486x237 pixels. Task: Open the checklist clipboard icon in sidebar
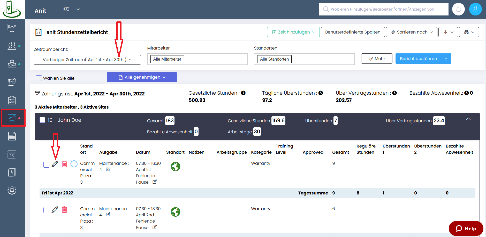tap(12, 100)
